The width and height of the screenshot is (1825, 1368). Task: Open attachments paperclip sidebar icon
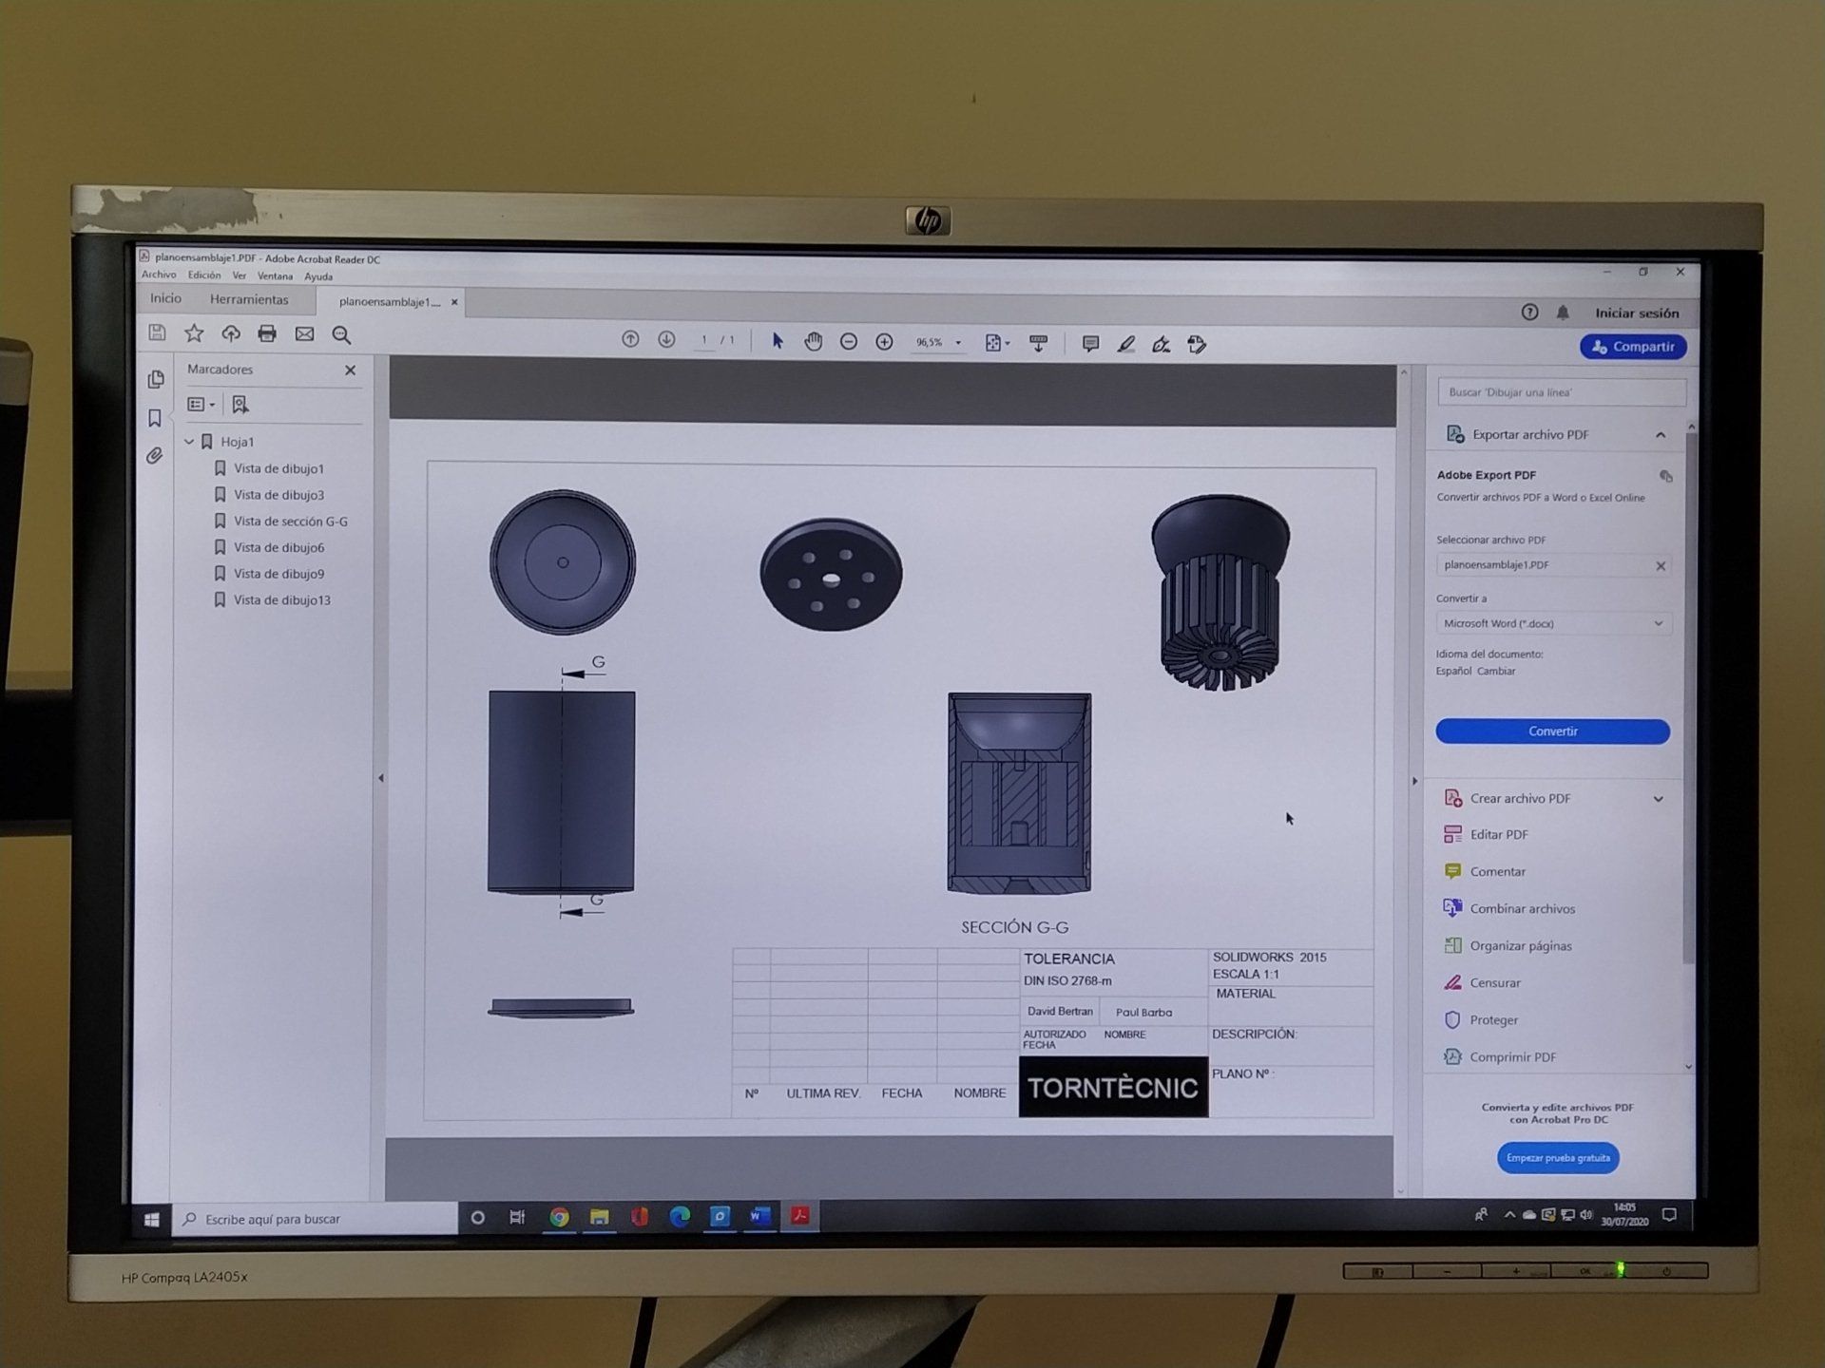pos(155,456)
